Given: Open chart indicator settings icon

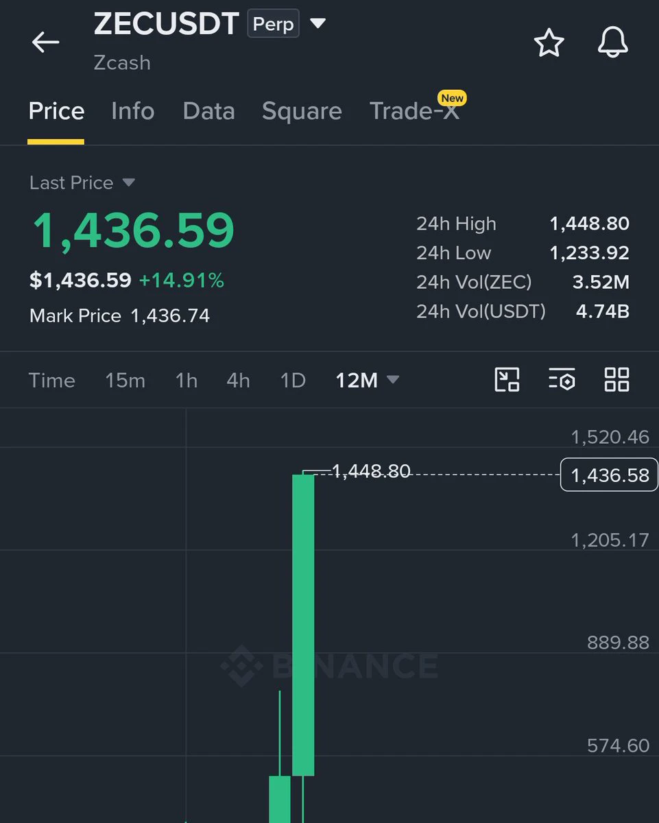Looking at the screenshot, I should click(x=562, y=379).
